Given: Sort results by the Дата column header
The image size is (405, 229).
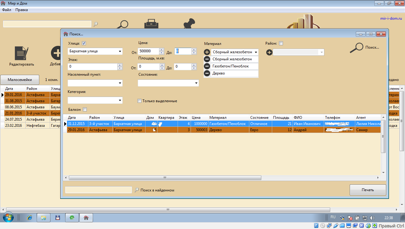Looking at the screenshot, I should [78, 118].
